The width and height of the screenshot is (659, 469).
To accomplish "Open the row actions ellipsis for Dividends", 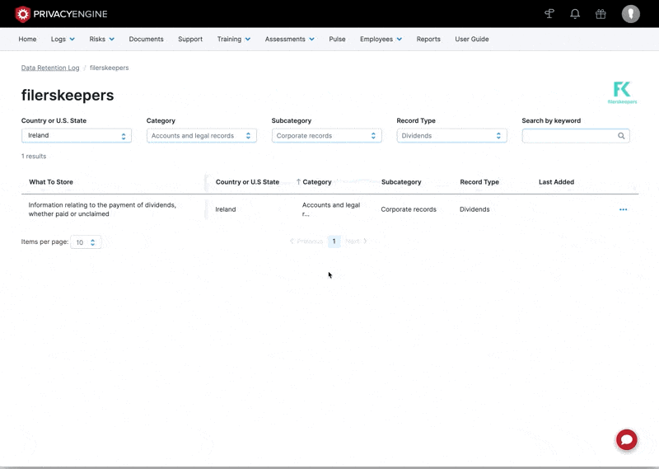I will pos(623,209).
